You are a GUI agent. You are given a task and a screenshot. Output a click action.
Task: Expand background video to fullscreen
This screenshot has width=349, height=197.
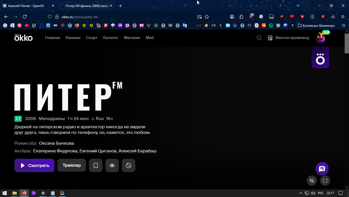pos(325,181)
